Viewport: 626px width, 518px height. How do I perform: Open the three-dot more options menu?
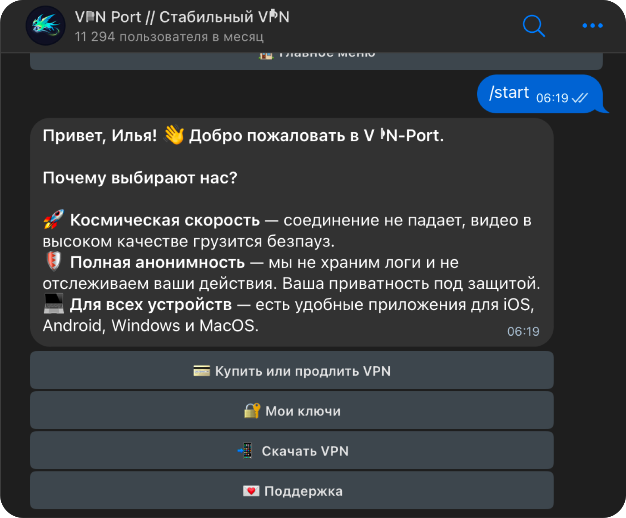pos(592,26)
